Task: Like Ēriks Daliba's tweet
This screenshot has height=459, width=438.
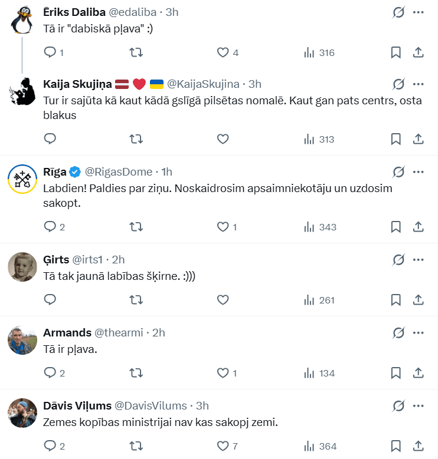Action: click(x=223, y=52)
